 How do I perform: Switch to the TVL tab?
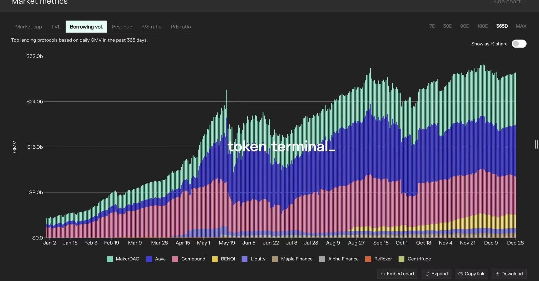[56, 27]
